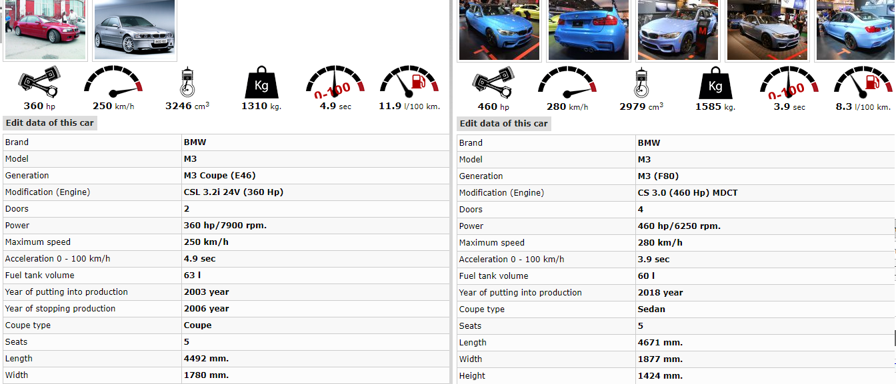The image size is (896, 384).
Task: Open the dark showroom M3 thumbnail
Action: 767,30
